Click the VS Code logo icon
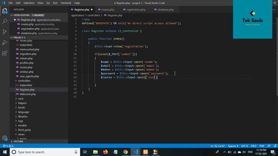 (3, 3)
